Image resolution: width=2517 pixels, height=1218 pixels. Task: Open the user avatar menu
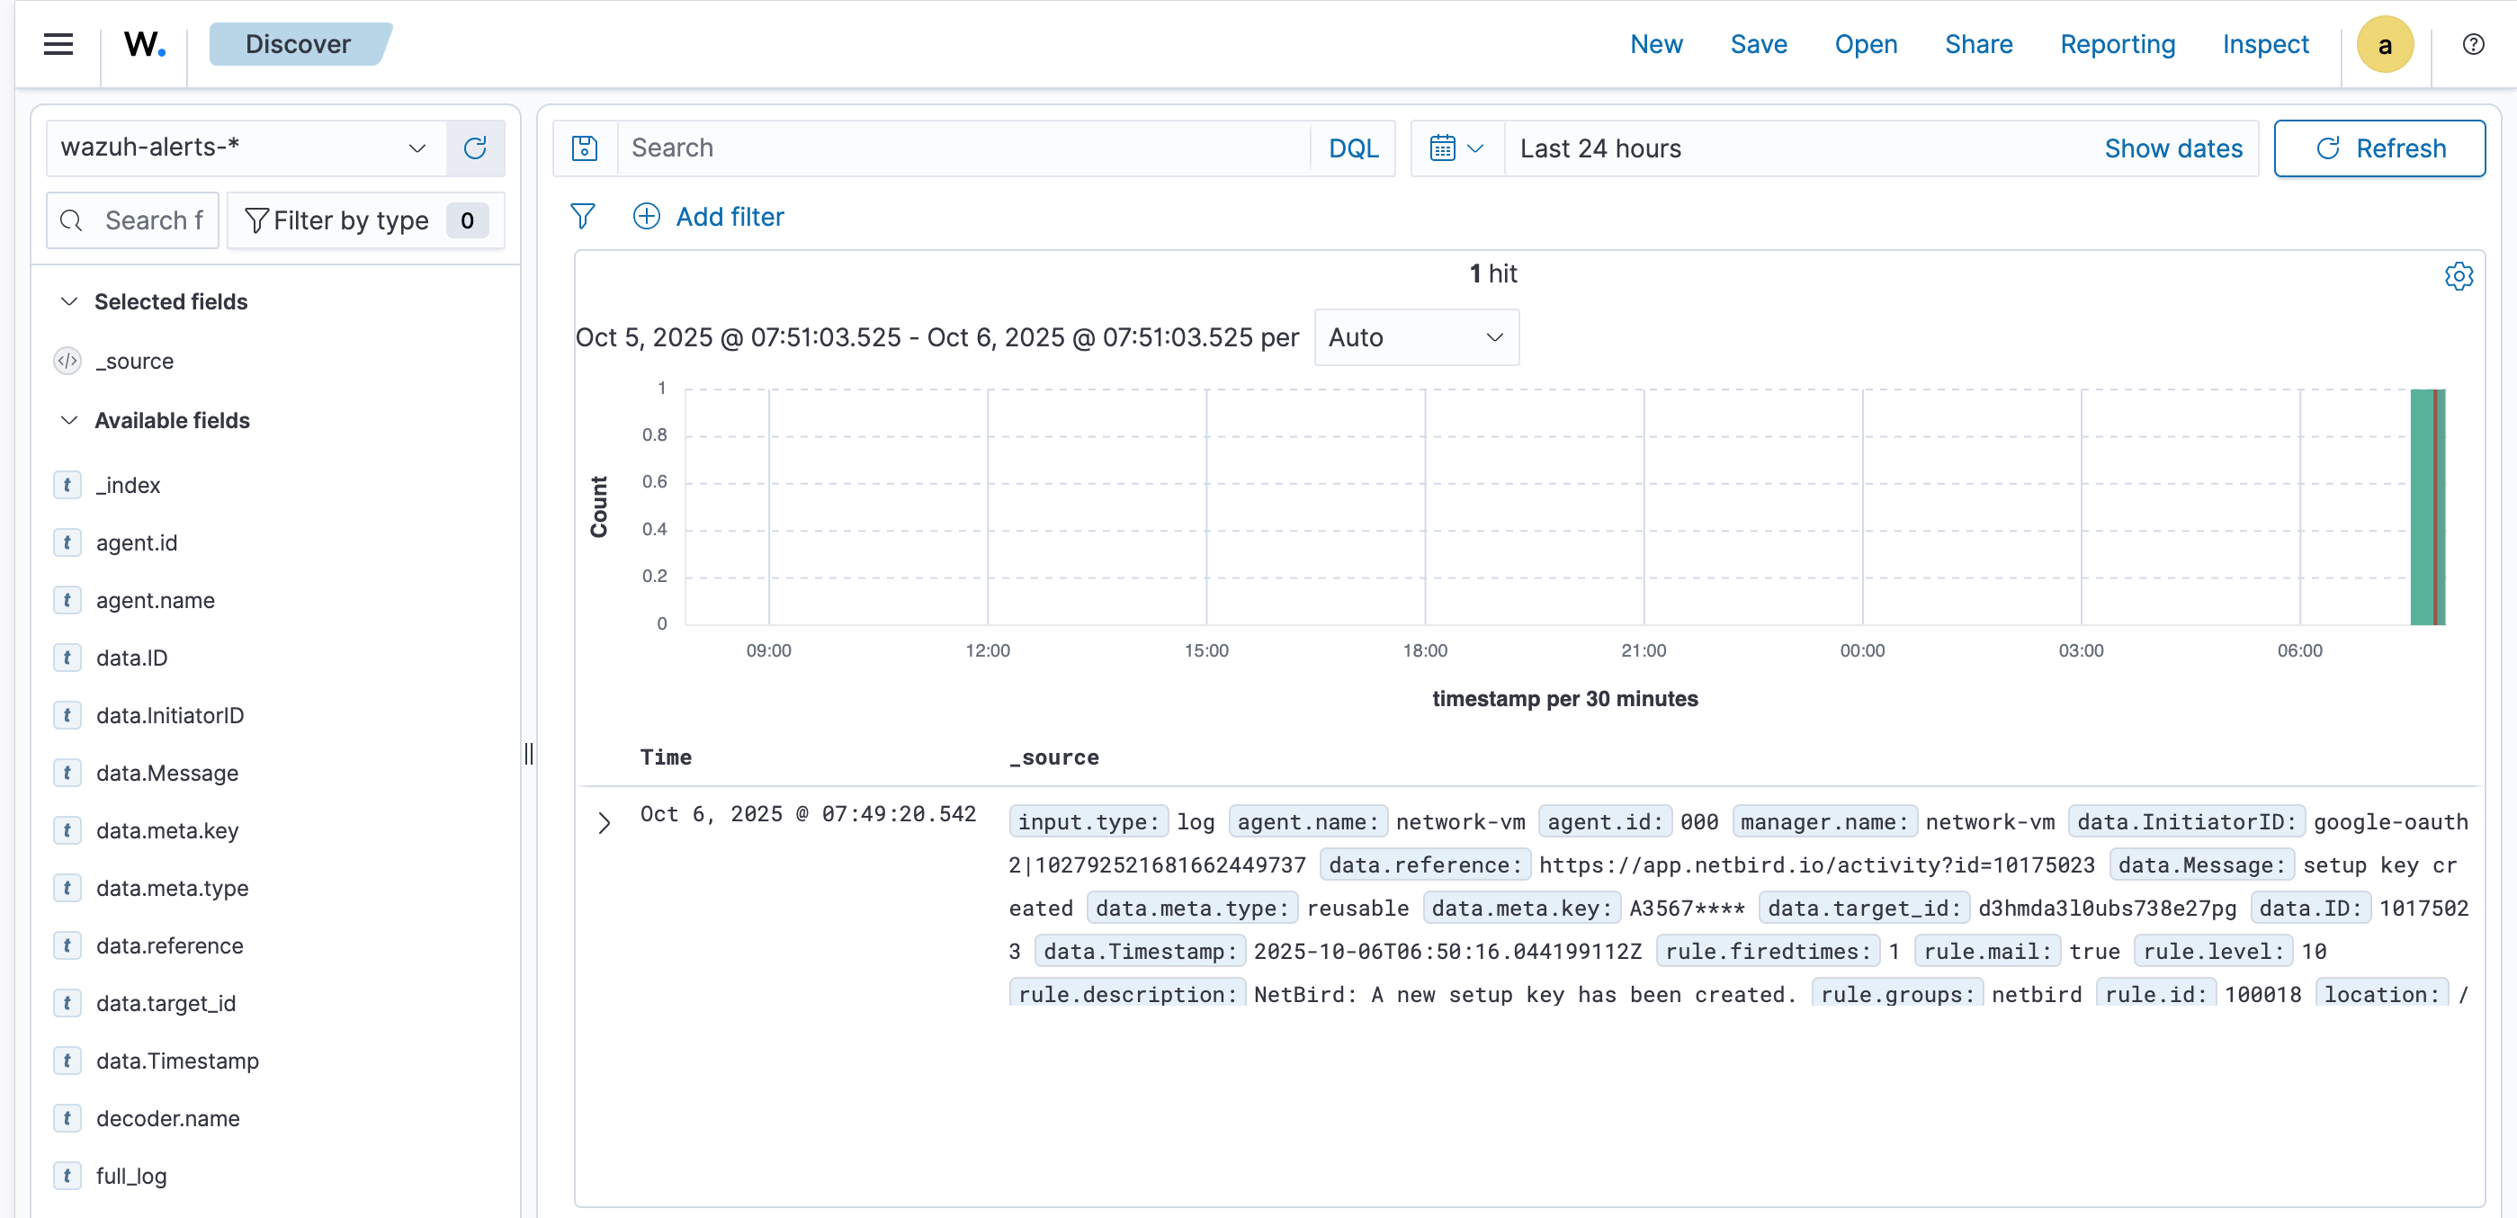click(2384, 44)
